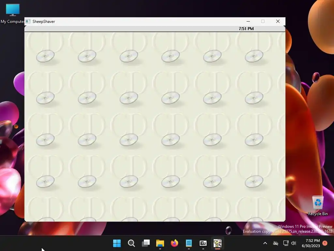Select the SheepShaver taskbar icon
The width and height of the screenshot is (334, 251).
(218, 243)
